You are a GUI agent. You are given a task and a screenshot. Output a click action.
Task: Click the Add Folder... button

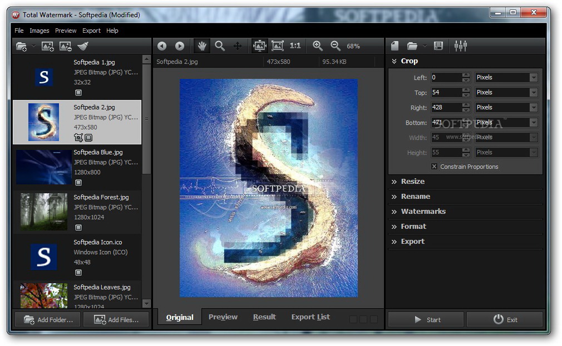coord(48,319)
